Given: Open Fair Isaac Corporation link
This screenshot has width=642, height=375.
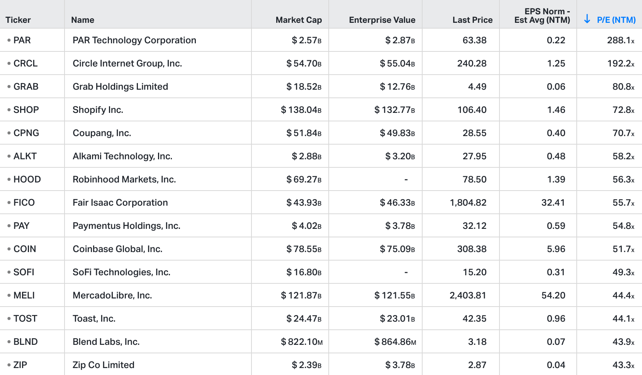Looking at the screenshot, I should [120, 203].
